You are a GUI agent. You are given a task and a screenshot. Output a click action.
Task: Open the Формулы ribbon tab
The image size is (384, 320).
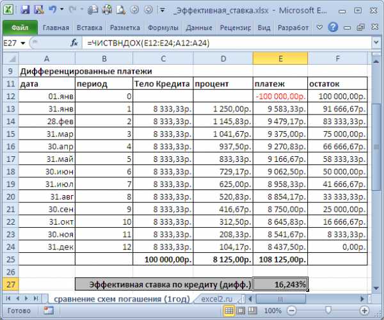click(x=163, y=28)
